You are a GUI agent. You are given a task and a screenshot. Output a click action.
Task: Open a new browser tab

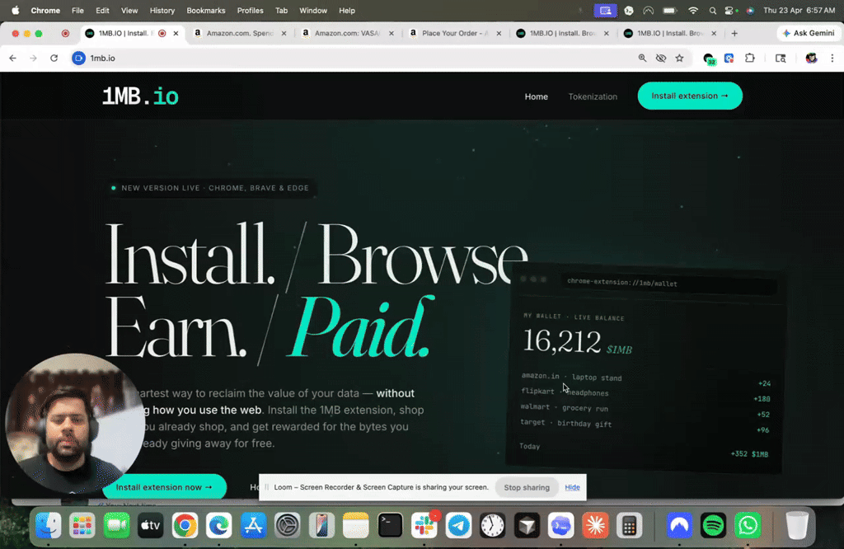(x=734, y=34)
